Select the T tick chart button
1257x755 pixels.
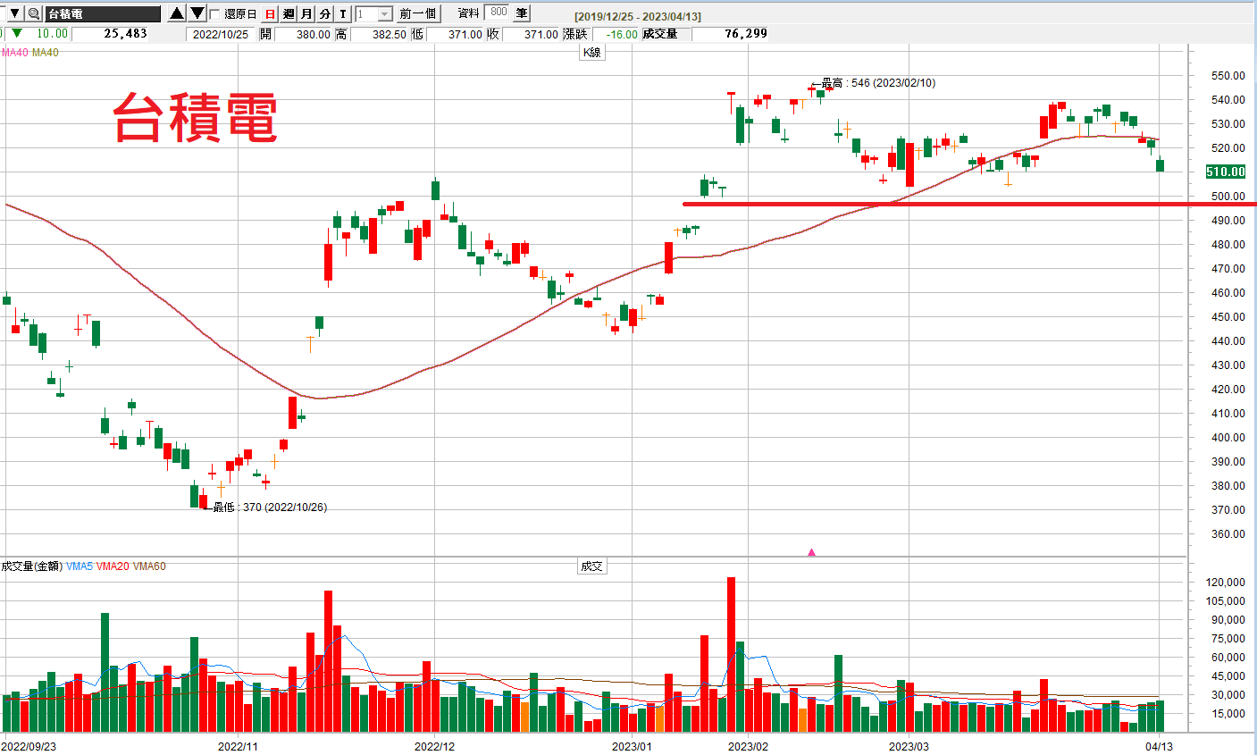[x=342, y=13]
